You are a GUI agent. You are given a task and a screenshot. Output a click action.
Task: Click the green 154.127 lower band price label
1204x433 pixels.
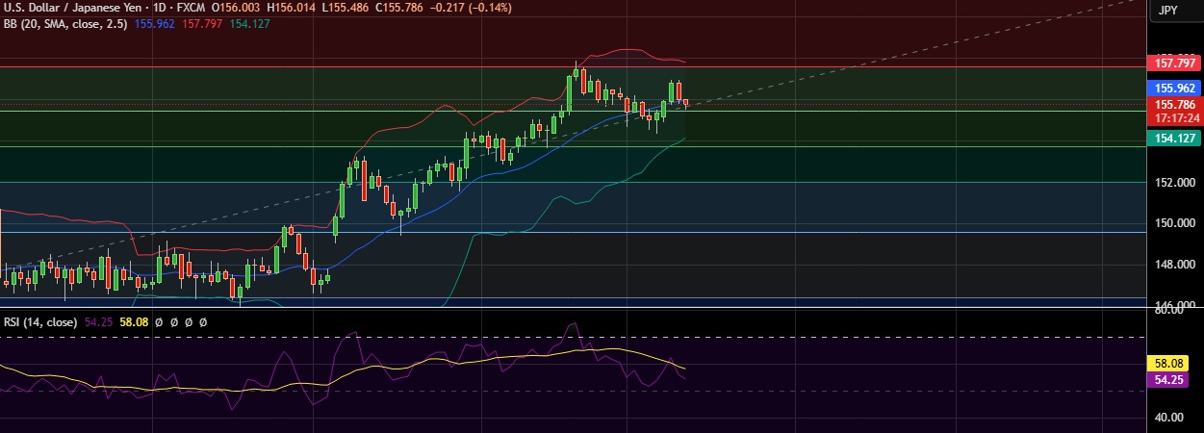point(1174,139)
